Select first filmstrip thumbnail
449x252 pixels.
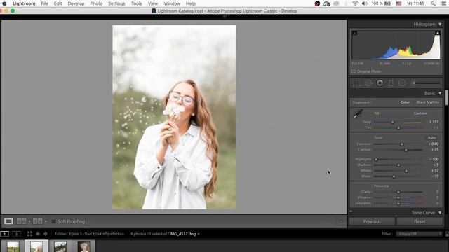pos(13,246)
